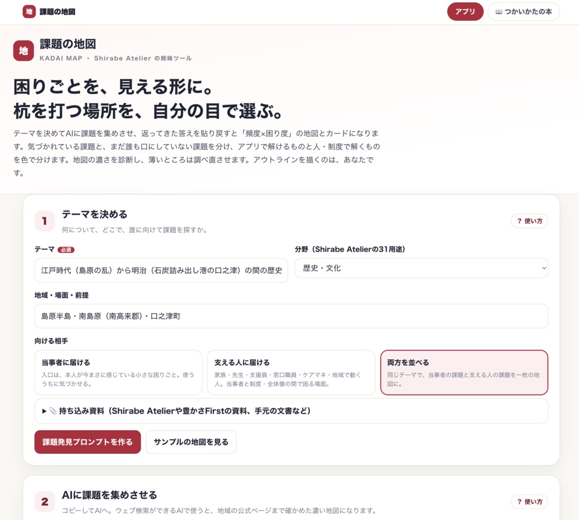The height and width of the screenshot is (520, 579).
Task: Click the 分野（Shirabe Atelierの31用途） label
Action: [349, 249]
